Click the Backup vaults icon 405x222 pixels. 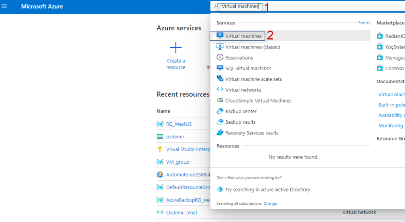(220, 121)
